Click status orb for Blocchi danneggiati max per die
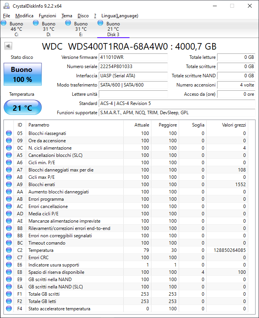The height and width of the screenshot is (318, 259). pyautogui.click(x=9, y=170)
